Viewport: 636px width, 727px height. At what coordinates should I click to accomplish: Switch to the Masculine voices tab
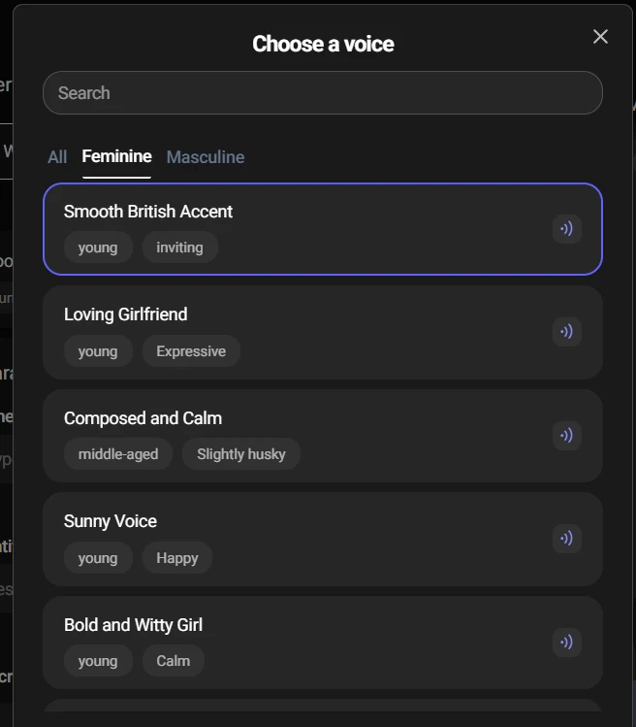click(206, 157)
